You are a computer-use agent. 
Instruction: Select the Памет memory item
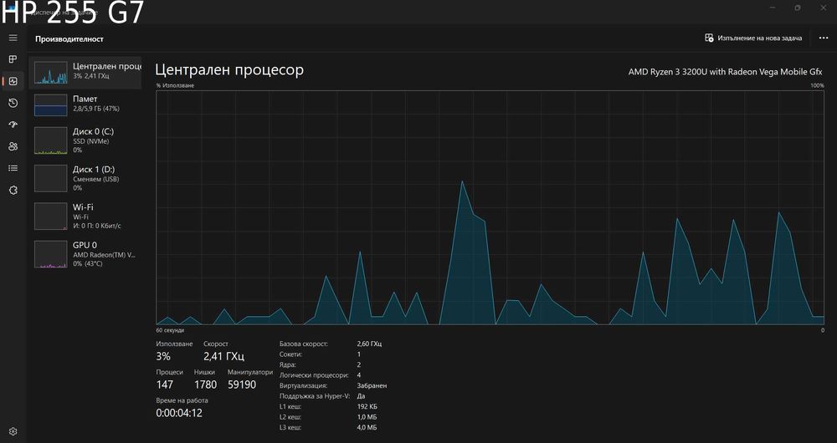coord(85,104)
